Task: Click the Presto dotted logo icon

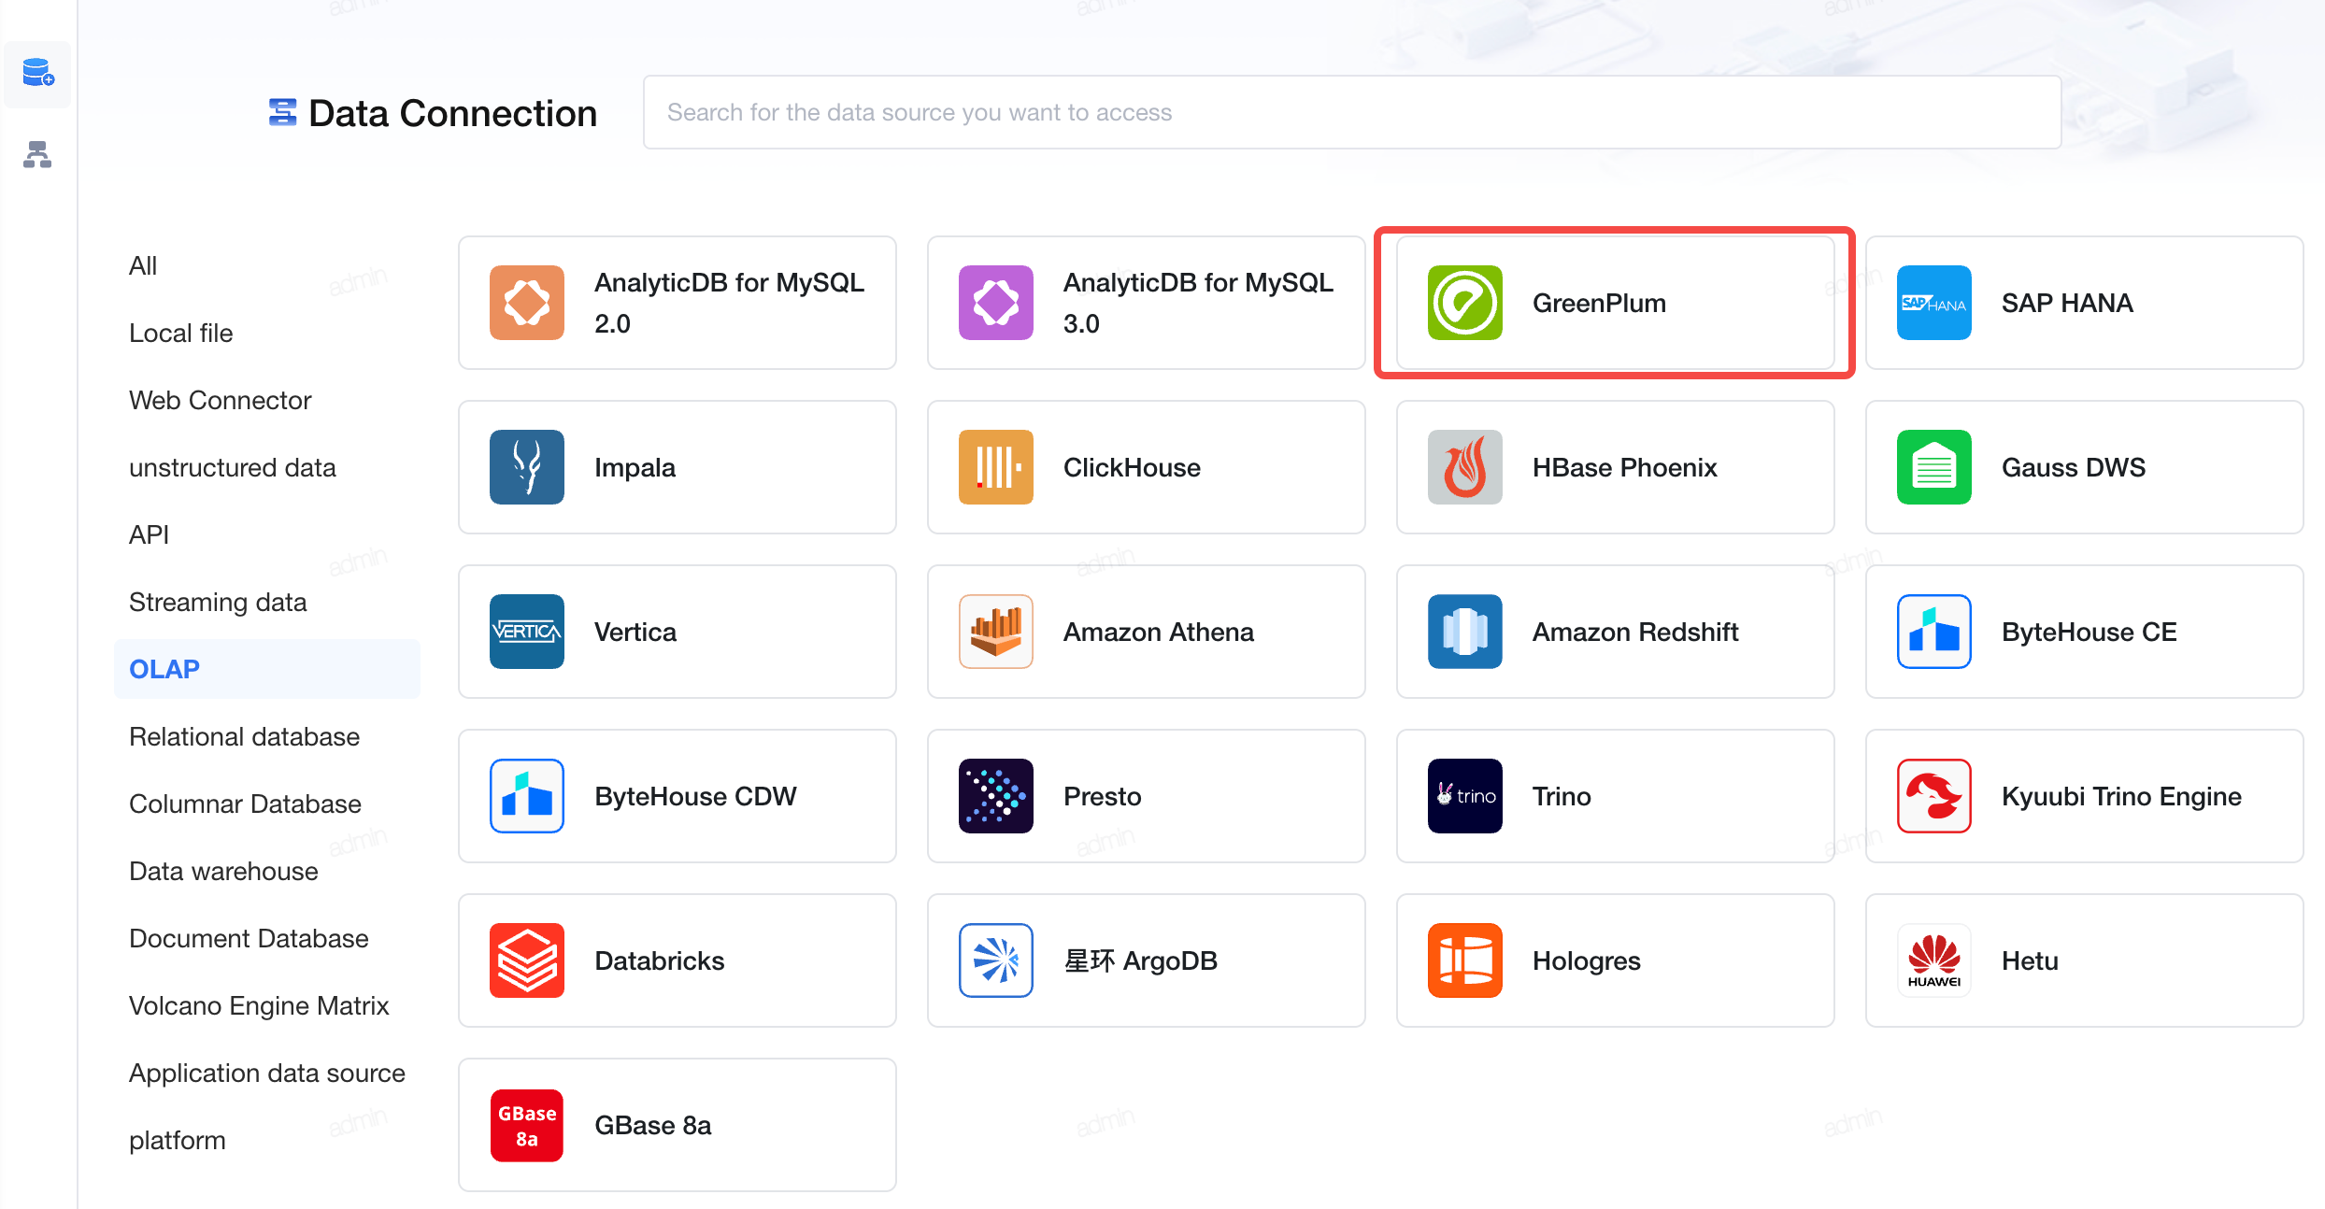Action: [x=995, y=796]
